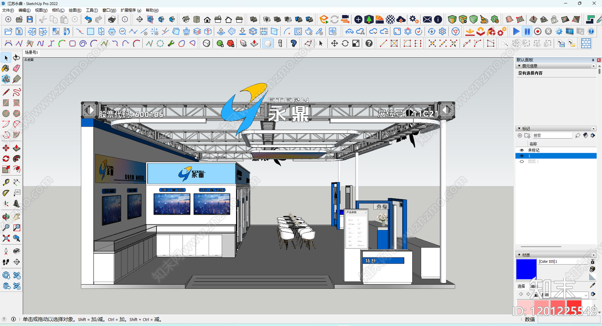Screen dimensions: 602x326
Task: Undo the last action
Action: pos(88,19)
